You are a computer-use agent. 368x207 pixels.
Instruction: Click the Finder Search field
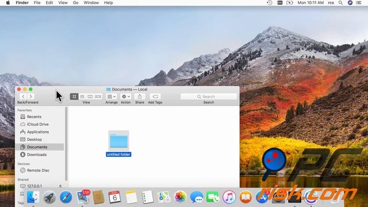[x=209, y=97]
